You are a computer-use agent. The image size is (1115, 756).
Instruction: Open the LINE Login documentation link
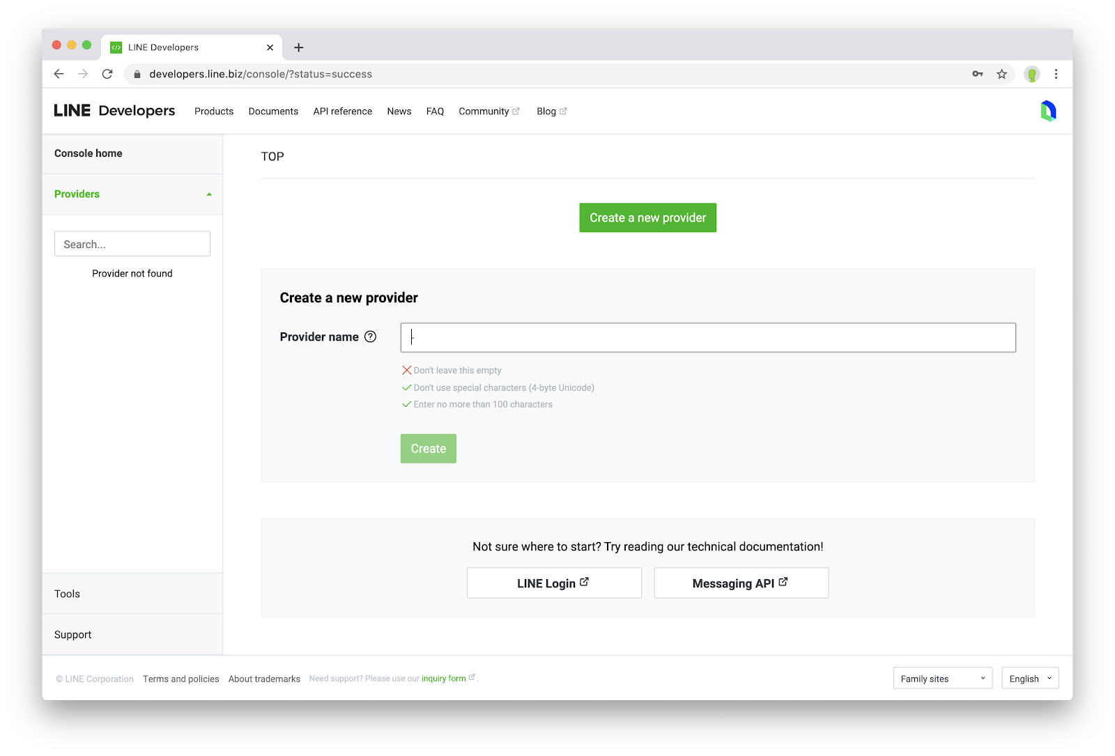(553, 583)
